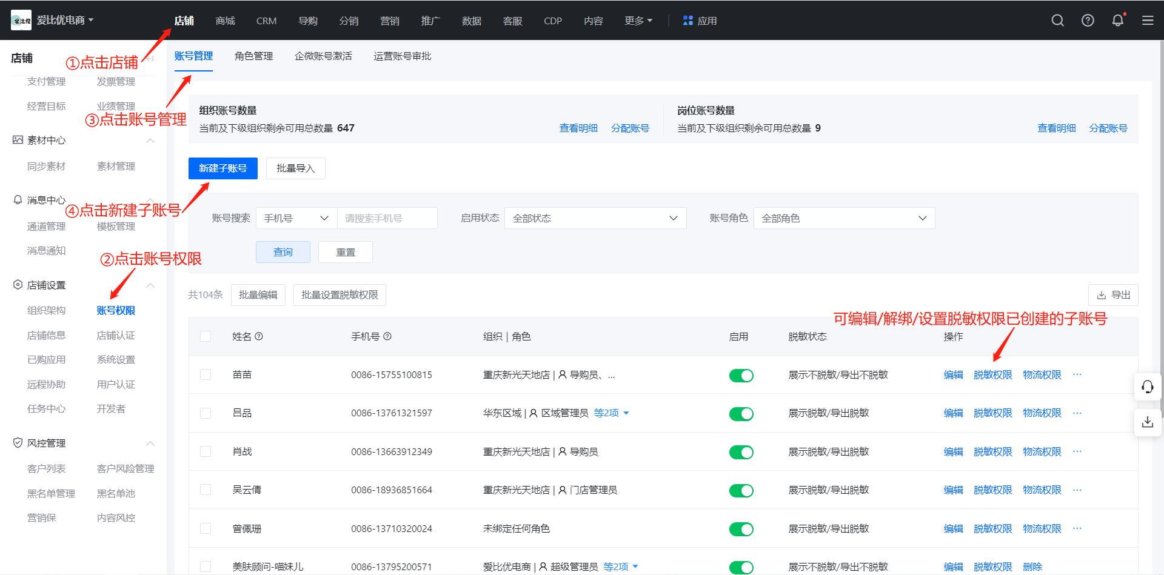This screenshot has width=1164, height=575.
Task: Open the search icon in top bar
Action: tap(1057, 21)
